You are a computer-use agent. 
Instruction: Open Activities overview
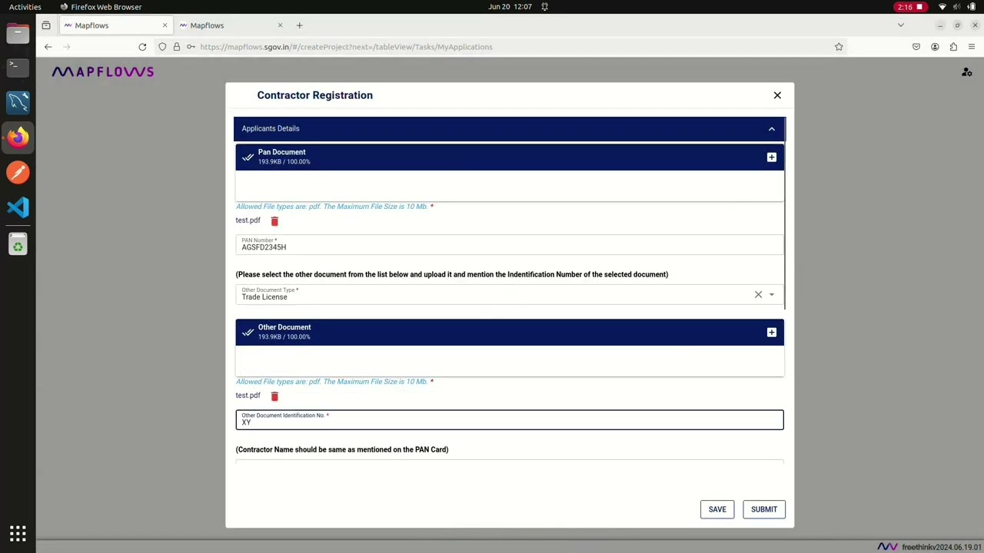point(25,7)
